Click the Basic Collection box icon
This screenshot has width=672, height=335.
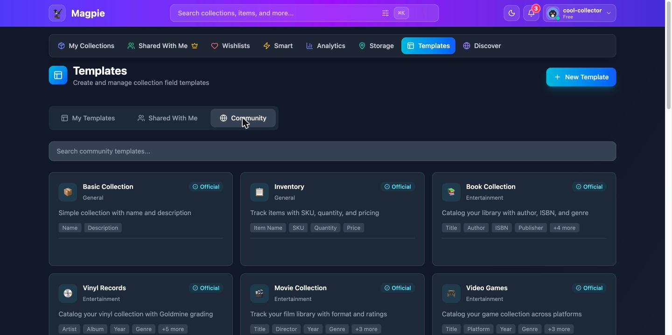(68, 192)
